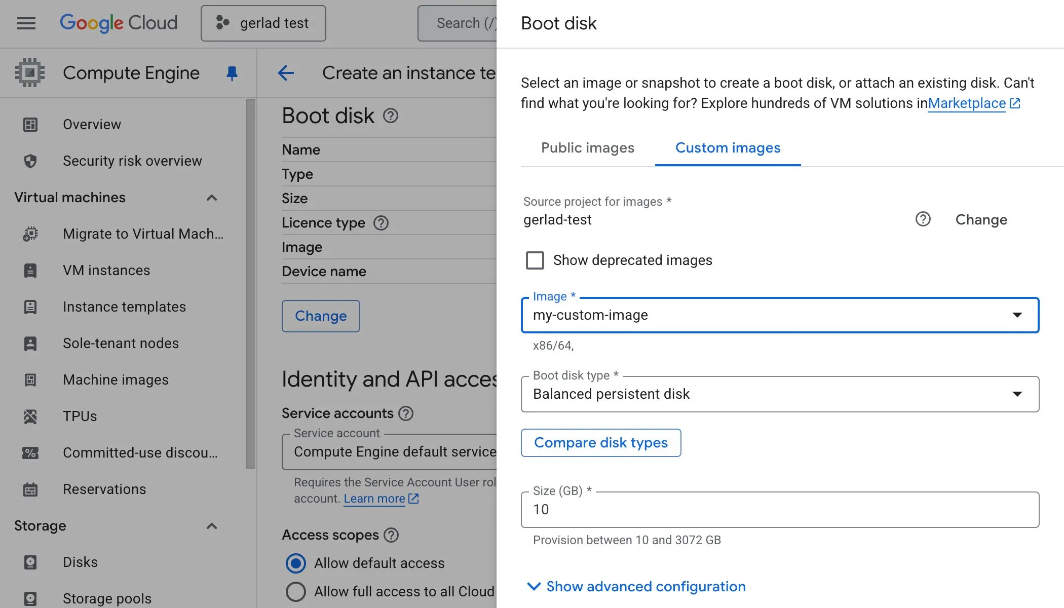
Task: Click external link icon next to Marketplace
Action: [x=1015, y=103]
